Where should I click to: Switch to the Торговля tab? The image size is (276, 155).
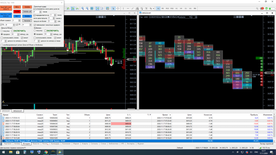[8, 144]
